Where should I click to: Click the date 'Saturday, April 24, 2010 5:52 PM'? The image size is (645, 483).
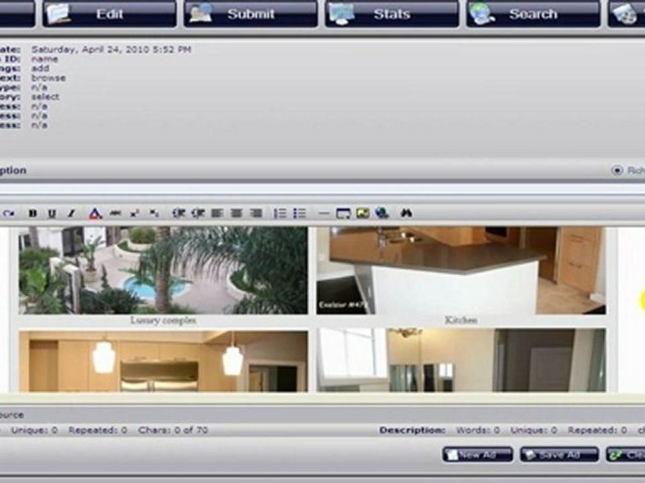[x=112, y=50]
